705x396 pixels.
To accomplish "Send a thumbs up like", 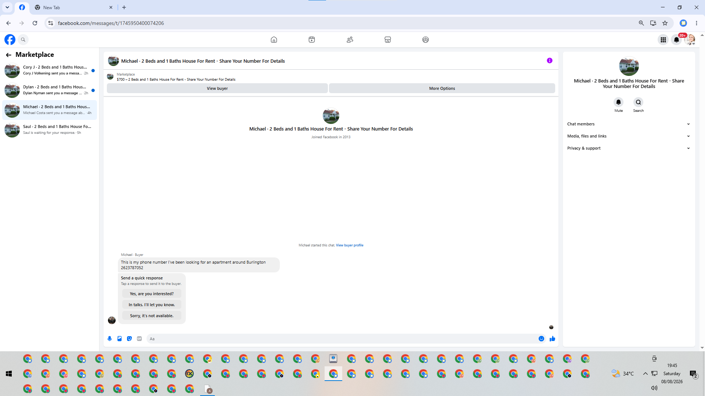I will (552, 339).
